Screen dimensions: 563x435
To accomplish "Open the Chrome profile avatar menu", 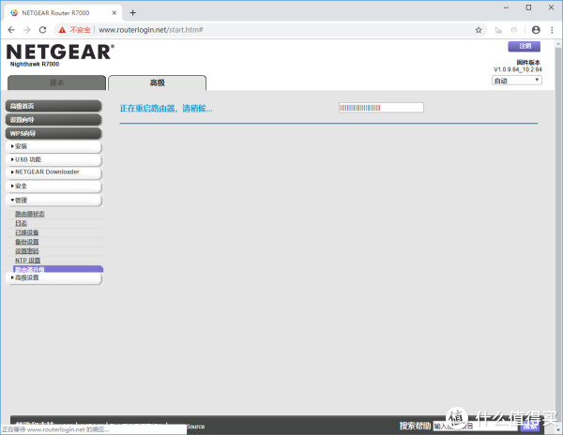I will pyautogui.click(x=536, y=30).
